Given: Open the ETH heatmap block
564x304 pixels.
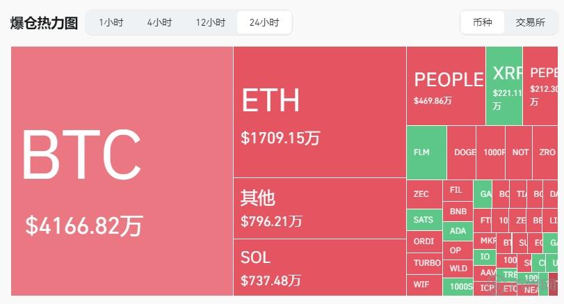Looking at the screenshot, I should click(x=319, y=112).
